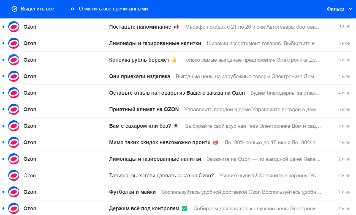This screenshot has width=356, height=215.
Task: Click Ozon logo beside 'Футболки и майки' email
Action: 14,192
